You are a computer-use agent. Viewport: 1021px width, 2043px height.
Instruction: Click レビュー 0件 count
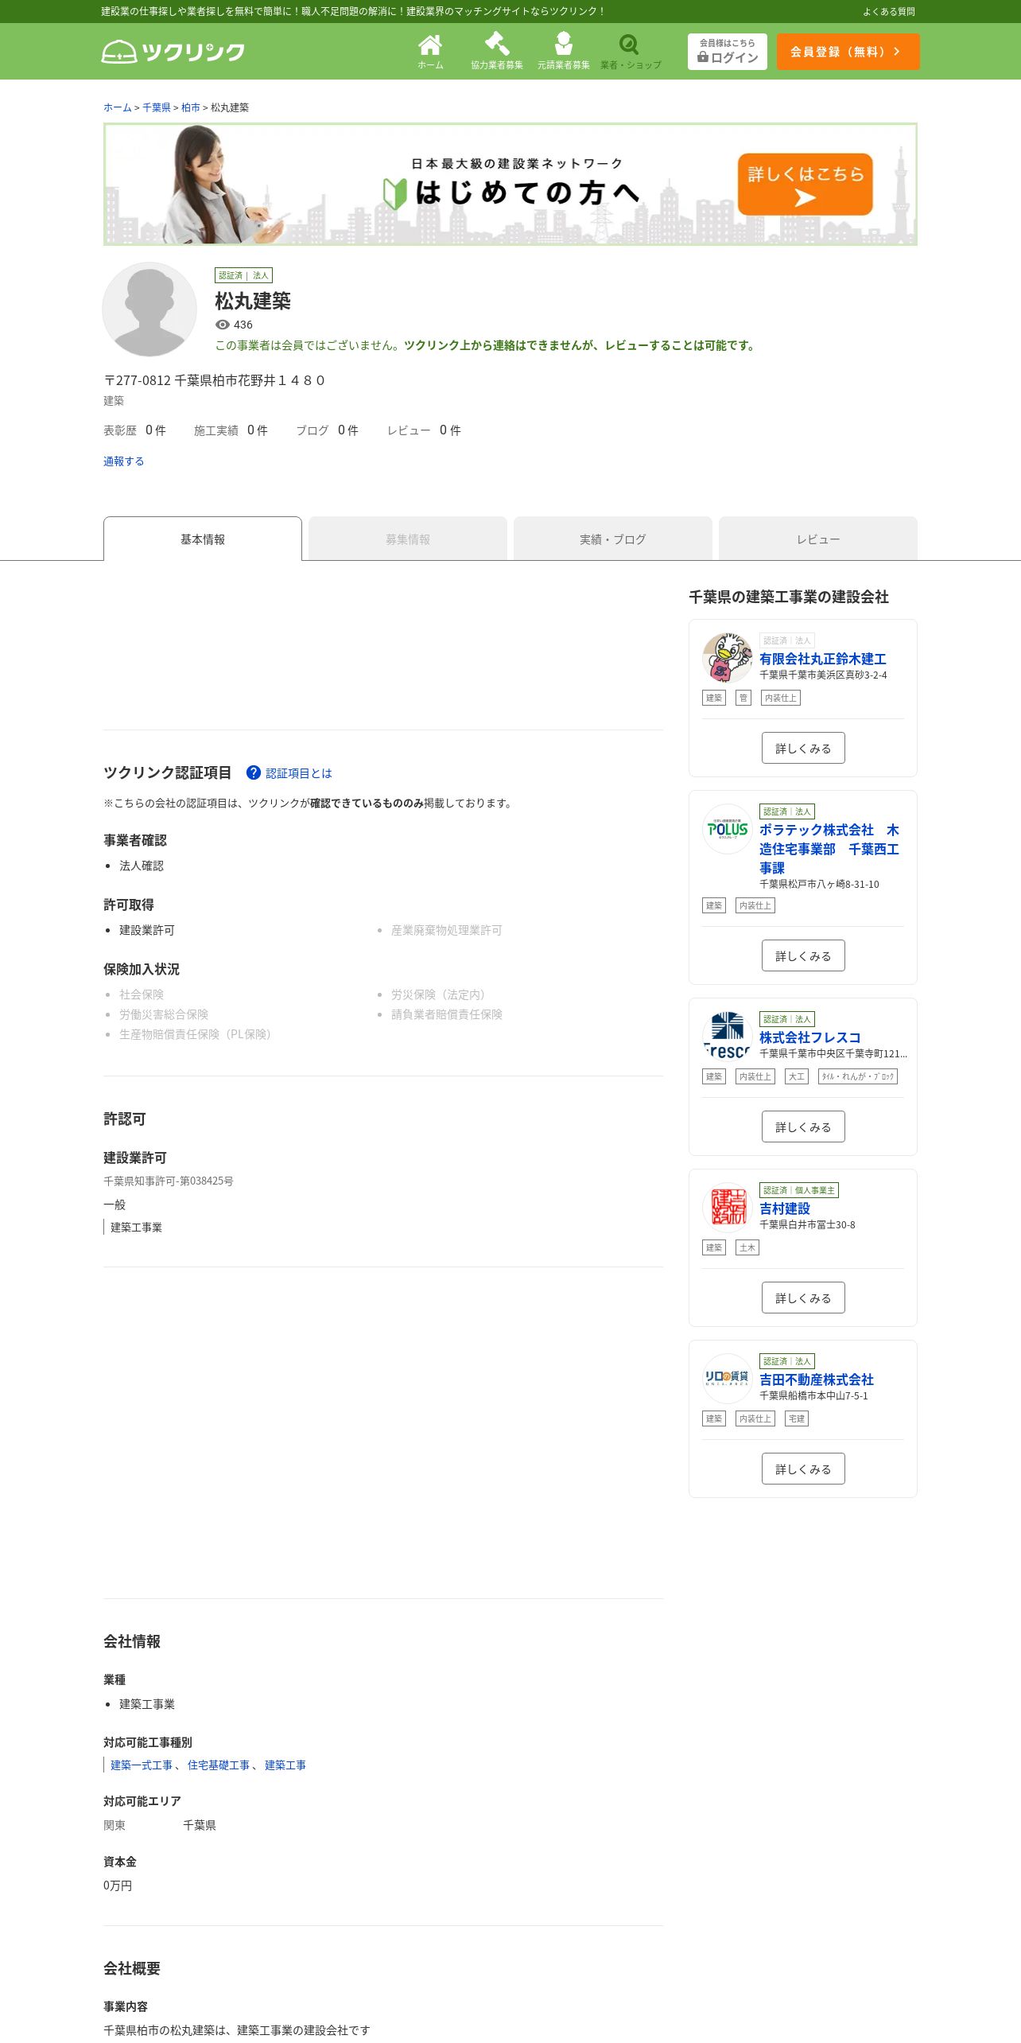[425, 430]
